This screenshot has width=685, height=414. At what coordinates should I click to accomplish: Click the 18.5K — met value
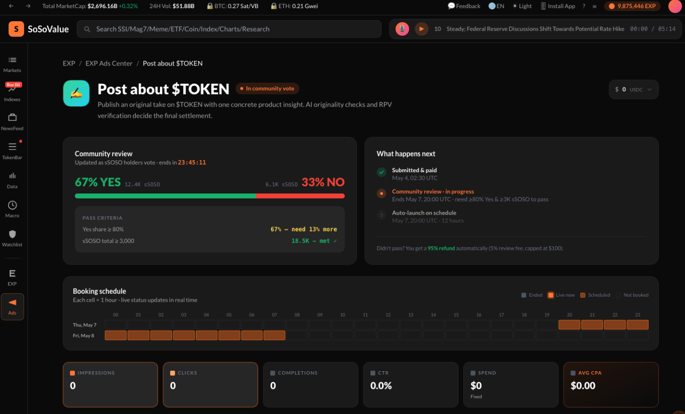tap(314, 241)
